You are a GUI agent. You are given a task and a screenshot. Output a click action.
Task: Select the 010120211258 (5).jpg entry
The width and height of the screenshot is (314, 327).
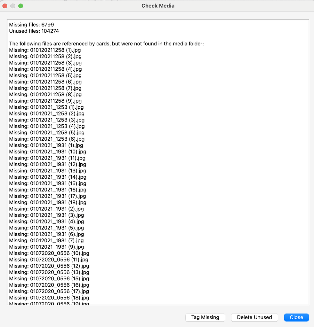coord(45,75)
